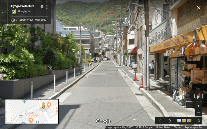Zoom out with the minus button

click(199, 113)
